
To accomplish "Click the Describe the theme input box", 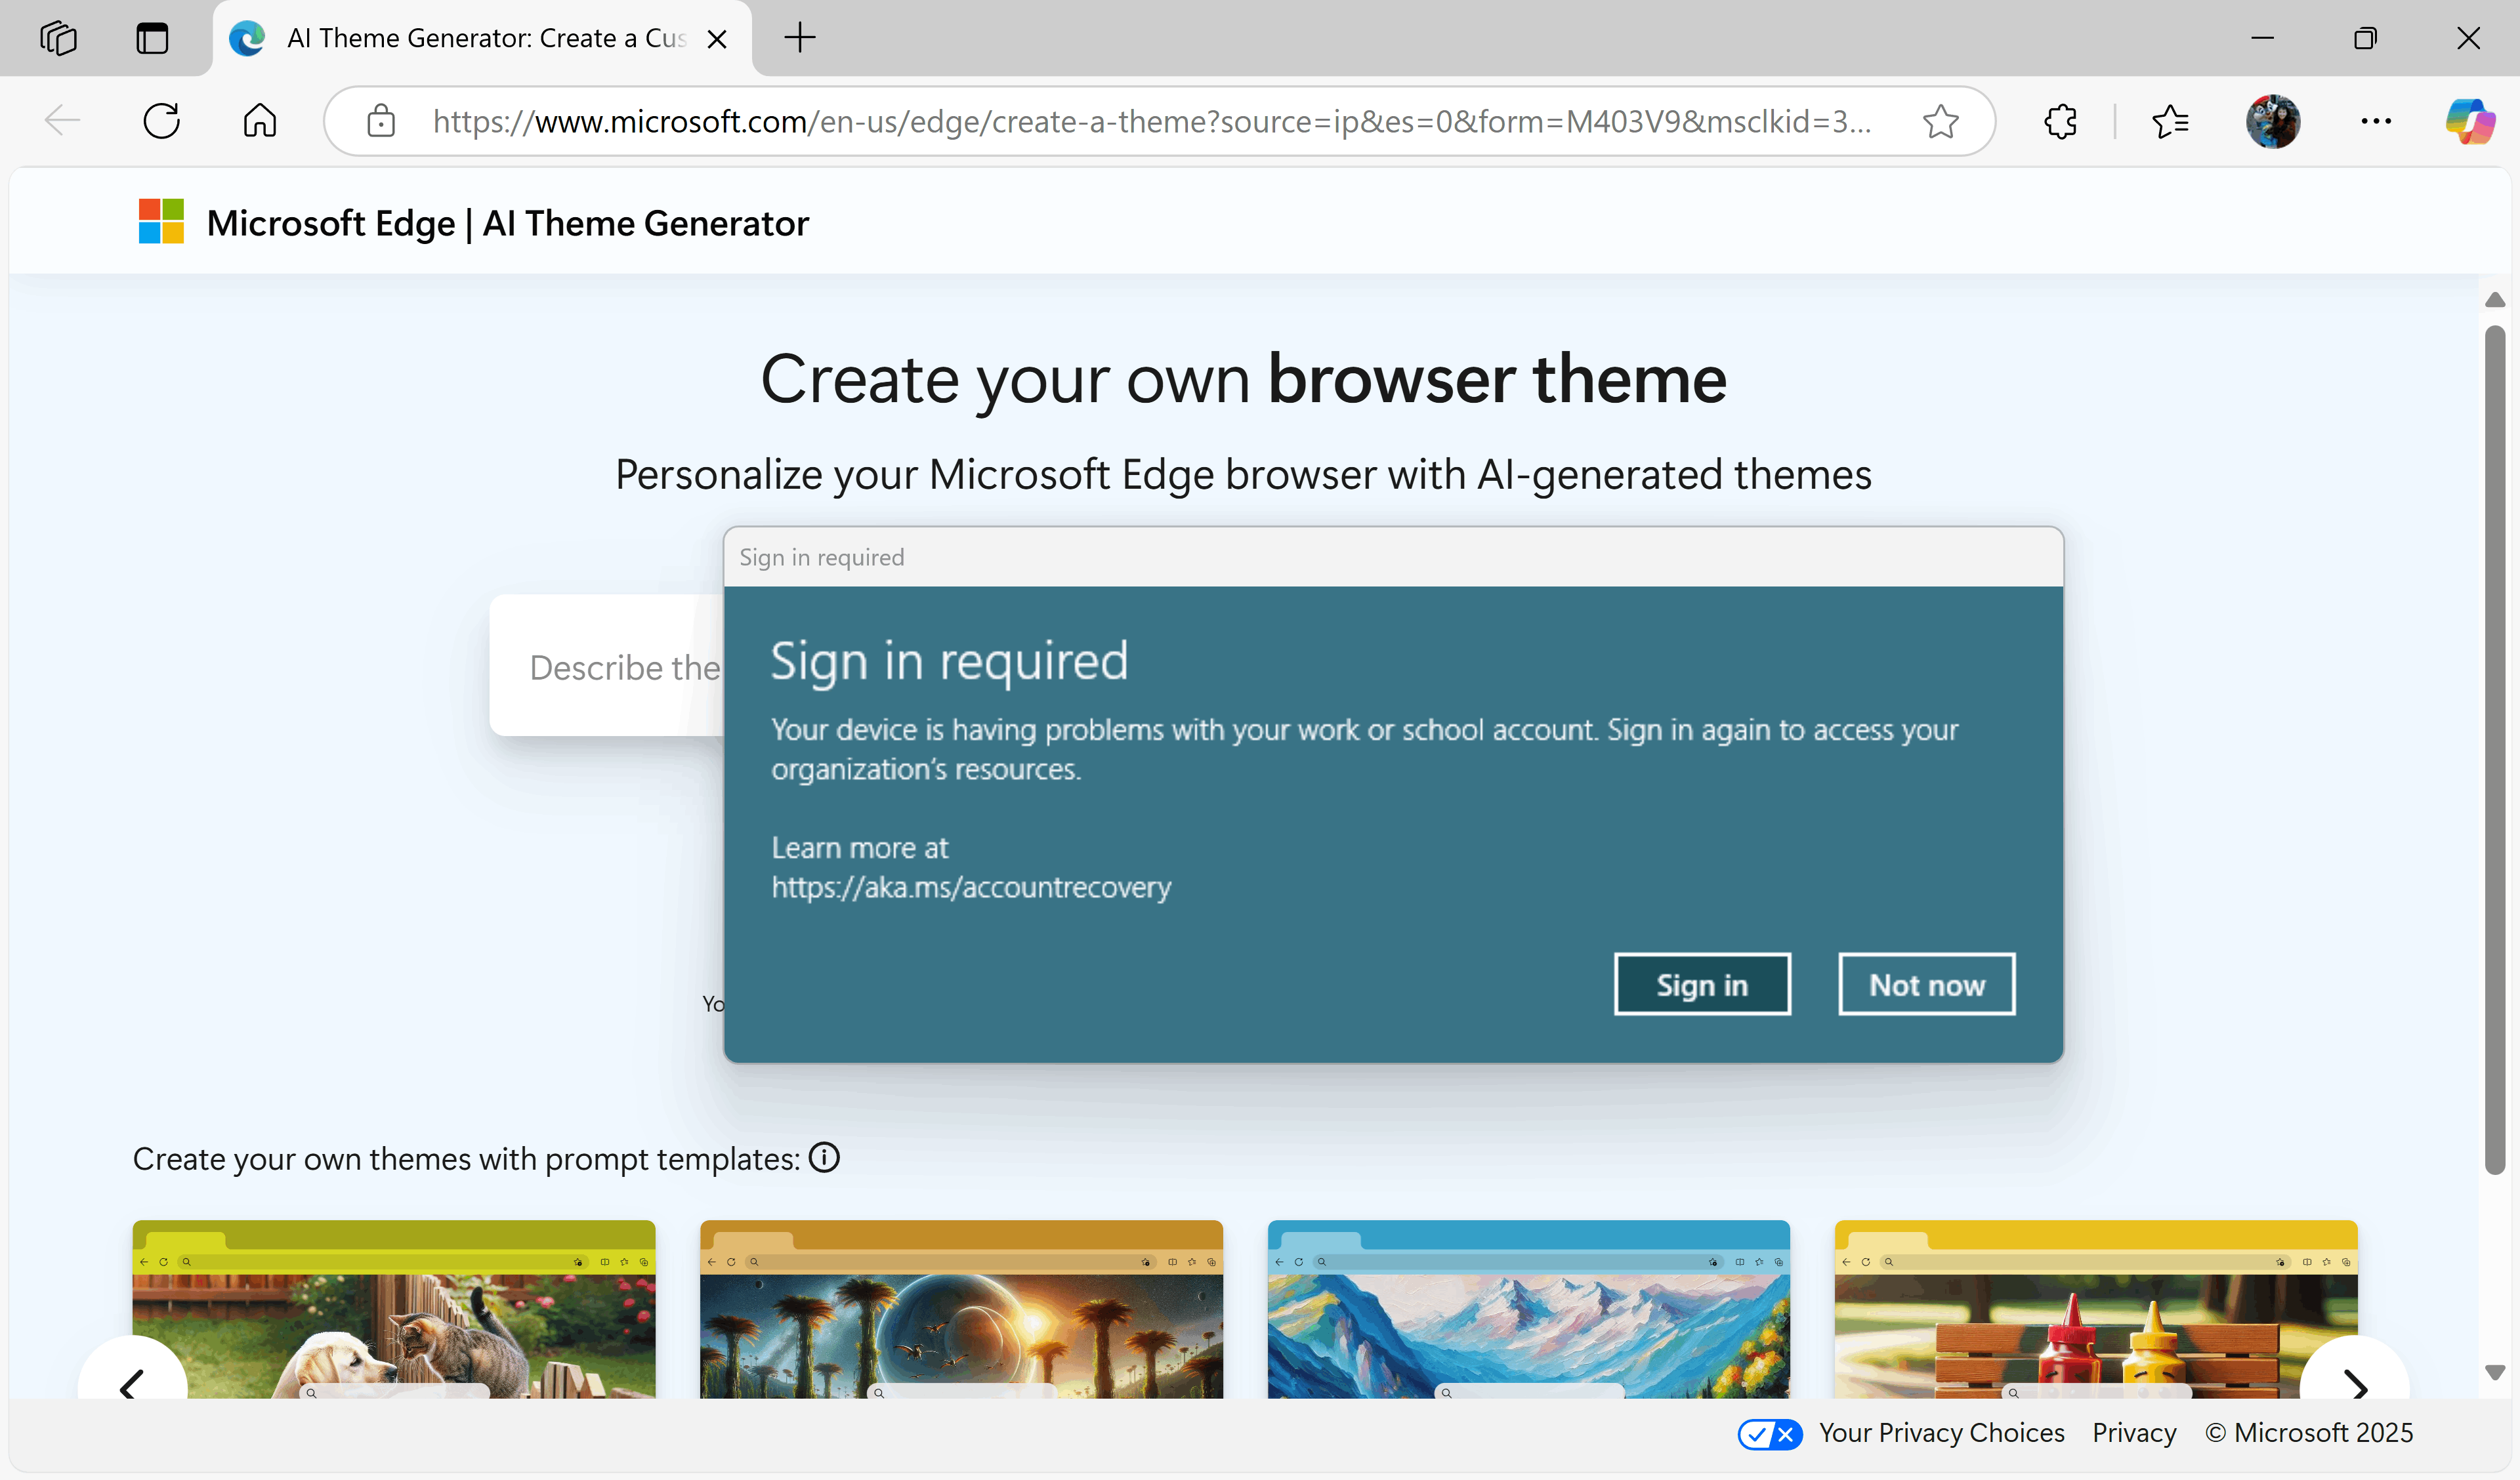I will click(606, 666).
